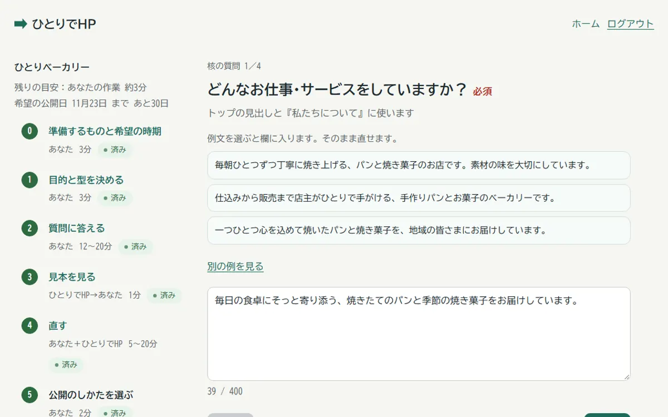Click 別の例を見る link
Viewport: 668px width, 417px height.
tap(235, 266)
